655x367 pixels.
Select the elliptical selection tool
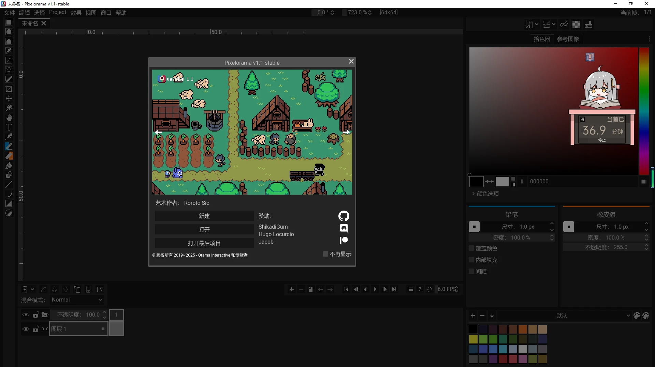(9, 32)
